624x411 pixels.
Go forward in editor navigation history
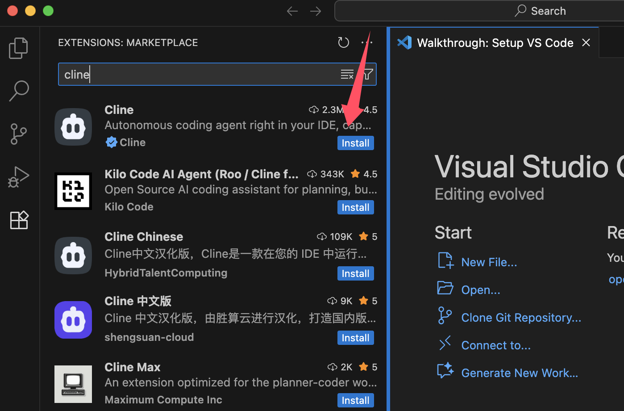pyautogui.click(x=316, y=11)
